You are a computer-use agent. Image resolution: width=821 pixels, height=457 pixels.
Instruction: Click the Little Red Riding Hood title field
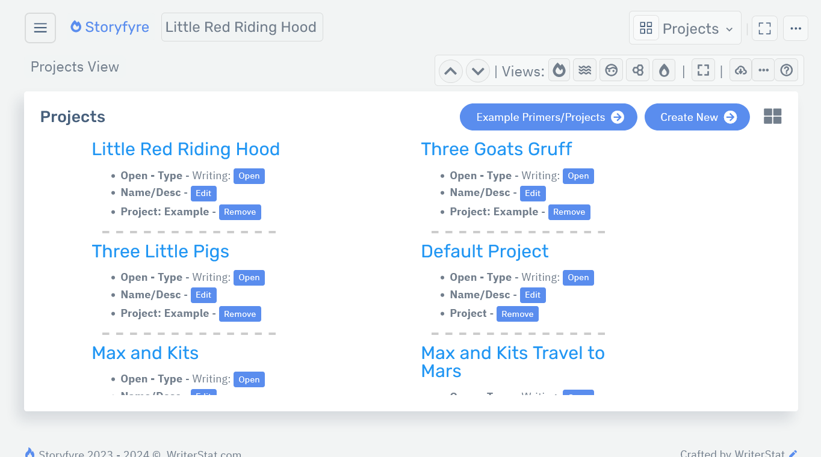[x=242, y=27]
